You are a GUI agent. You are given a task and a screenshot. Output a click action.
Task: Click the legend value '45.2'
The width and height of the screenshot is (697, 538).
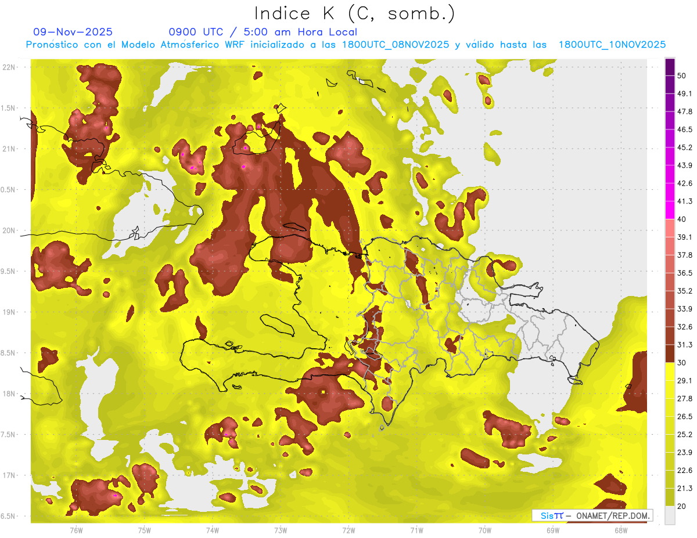click(684, 147)
